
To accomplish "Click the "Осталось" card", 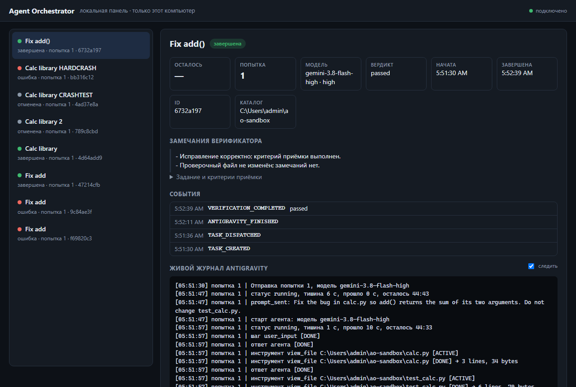I will (200, 74).
